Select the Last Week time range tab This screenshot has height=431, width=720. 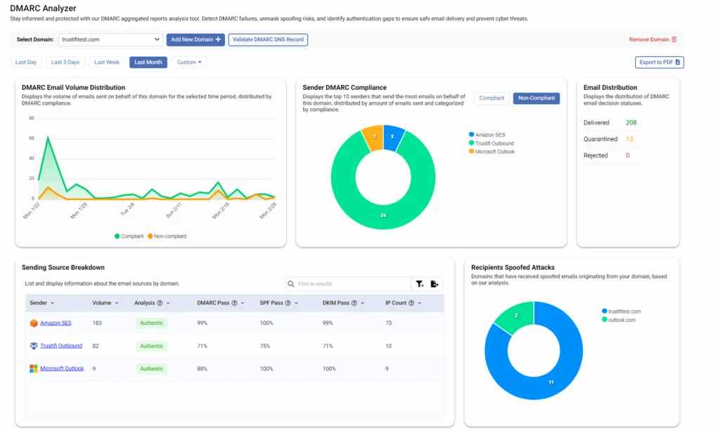(107, 63)
